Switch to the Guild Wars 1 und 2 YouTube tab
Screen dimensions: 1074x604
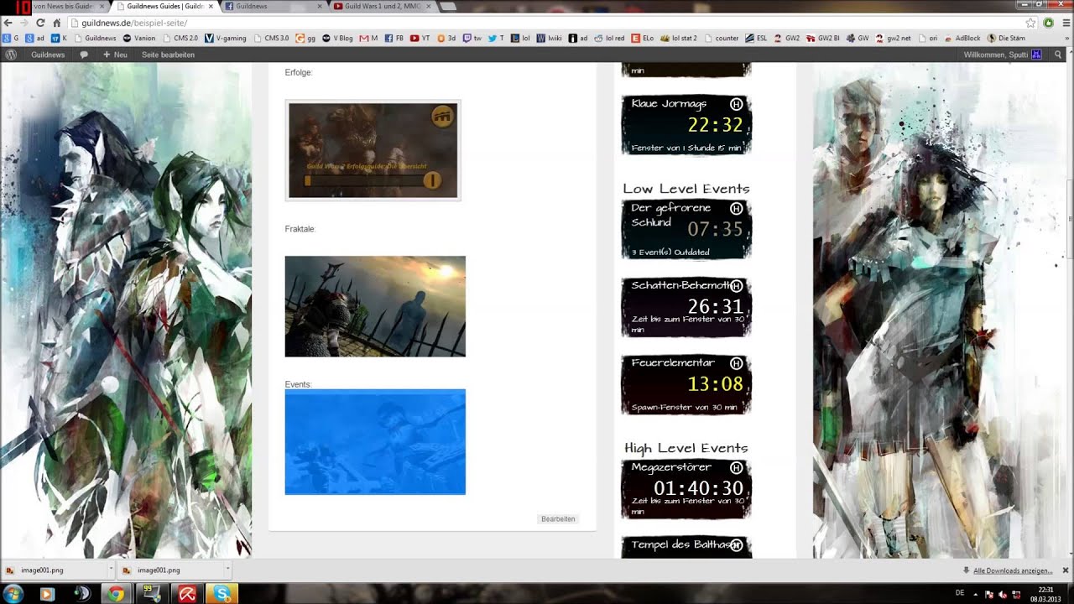[x=382, y=6]
